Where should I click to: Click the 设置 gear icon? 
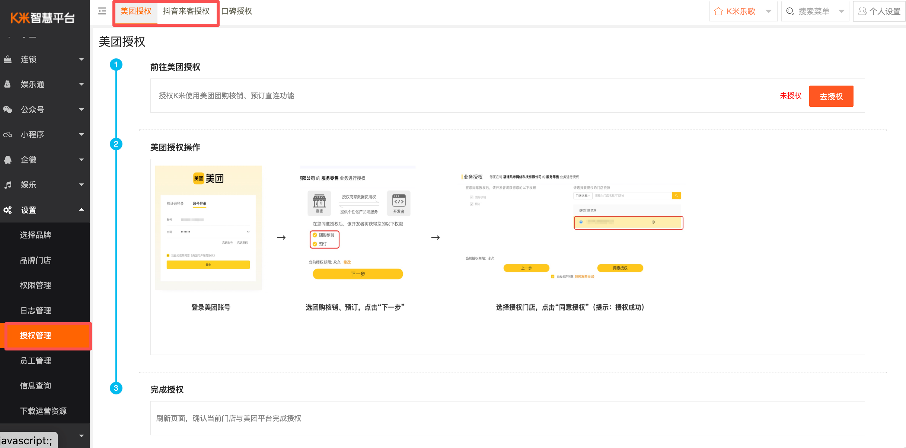point(8,210)
